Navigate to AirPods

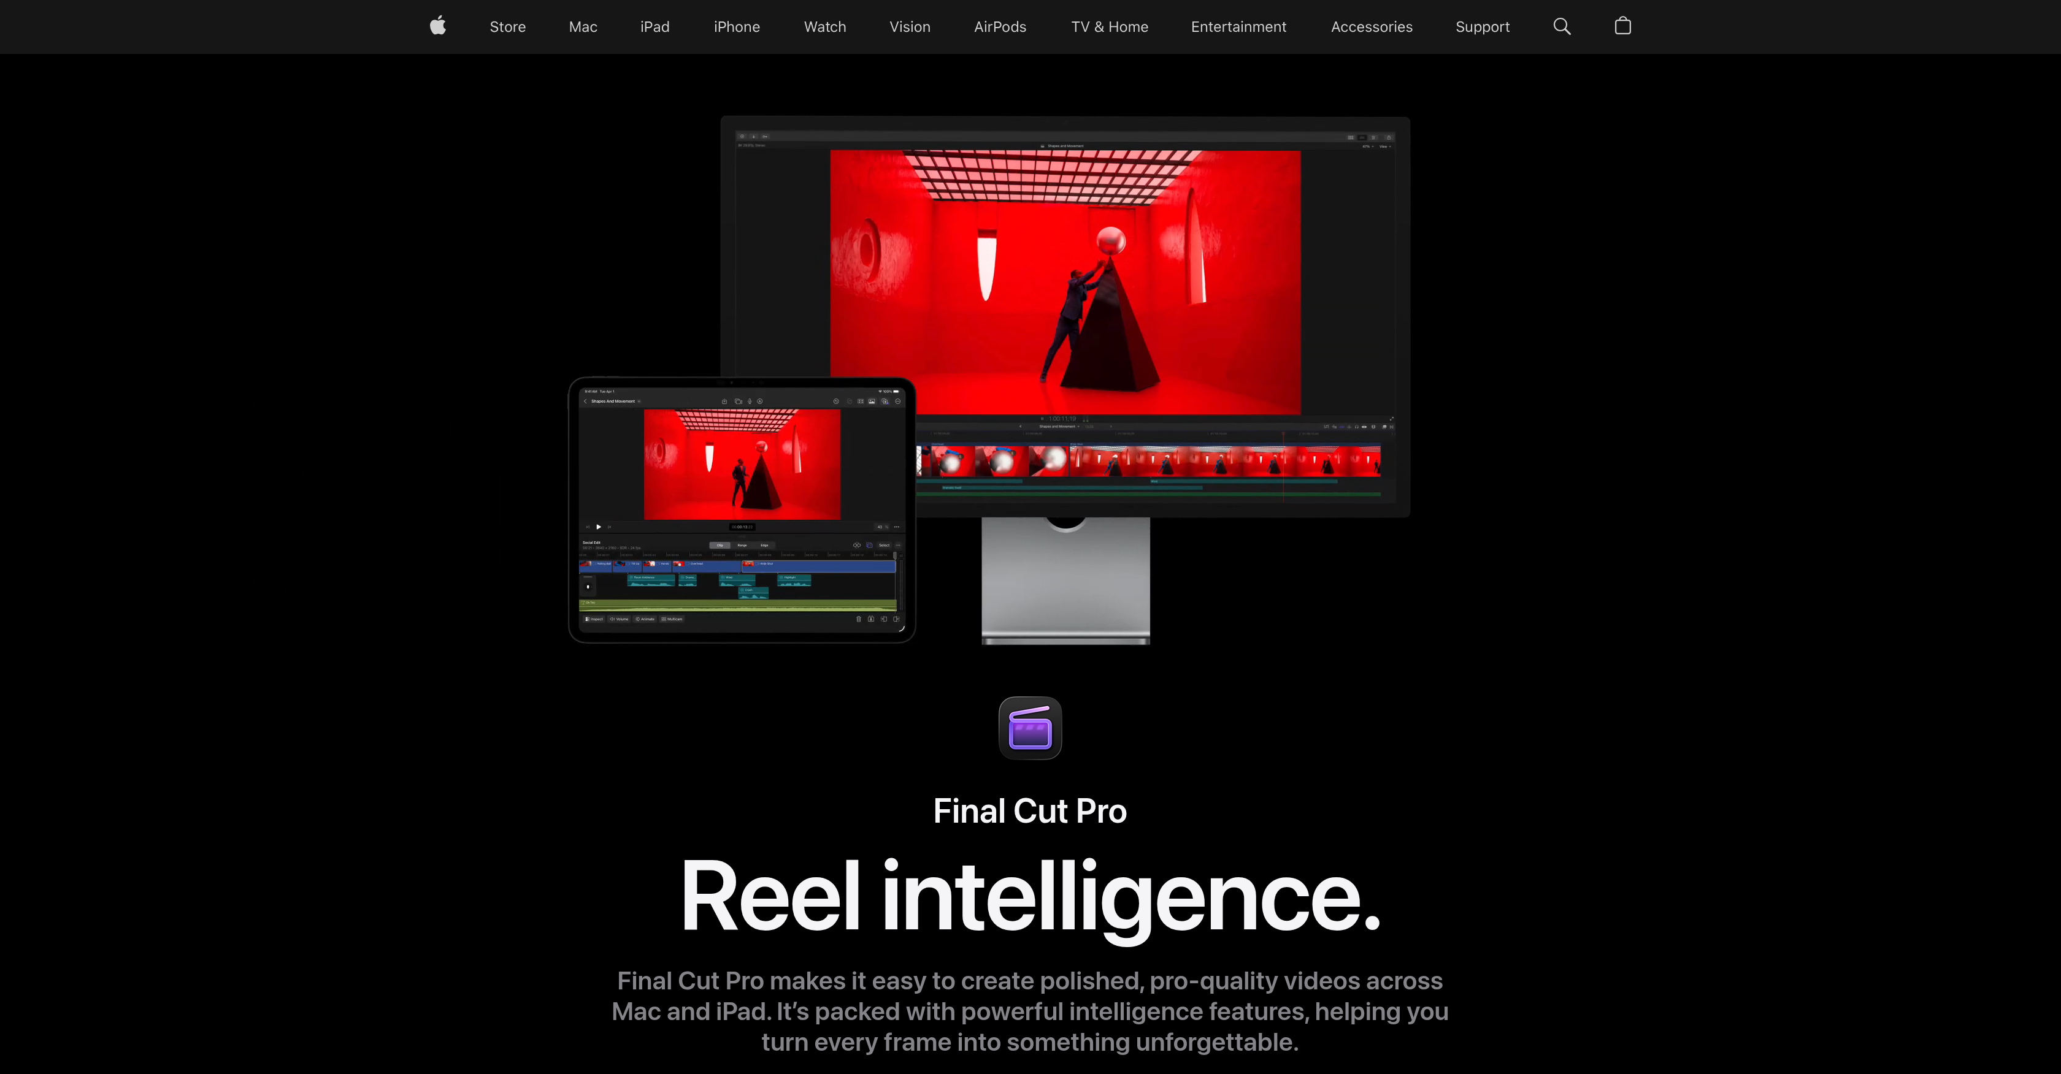click(1000, 26)
